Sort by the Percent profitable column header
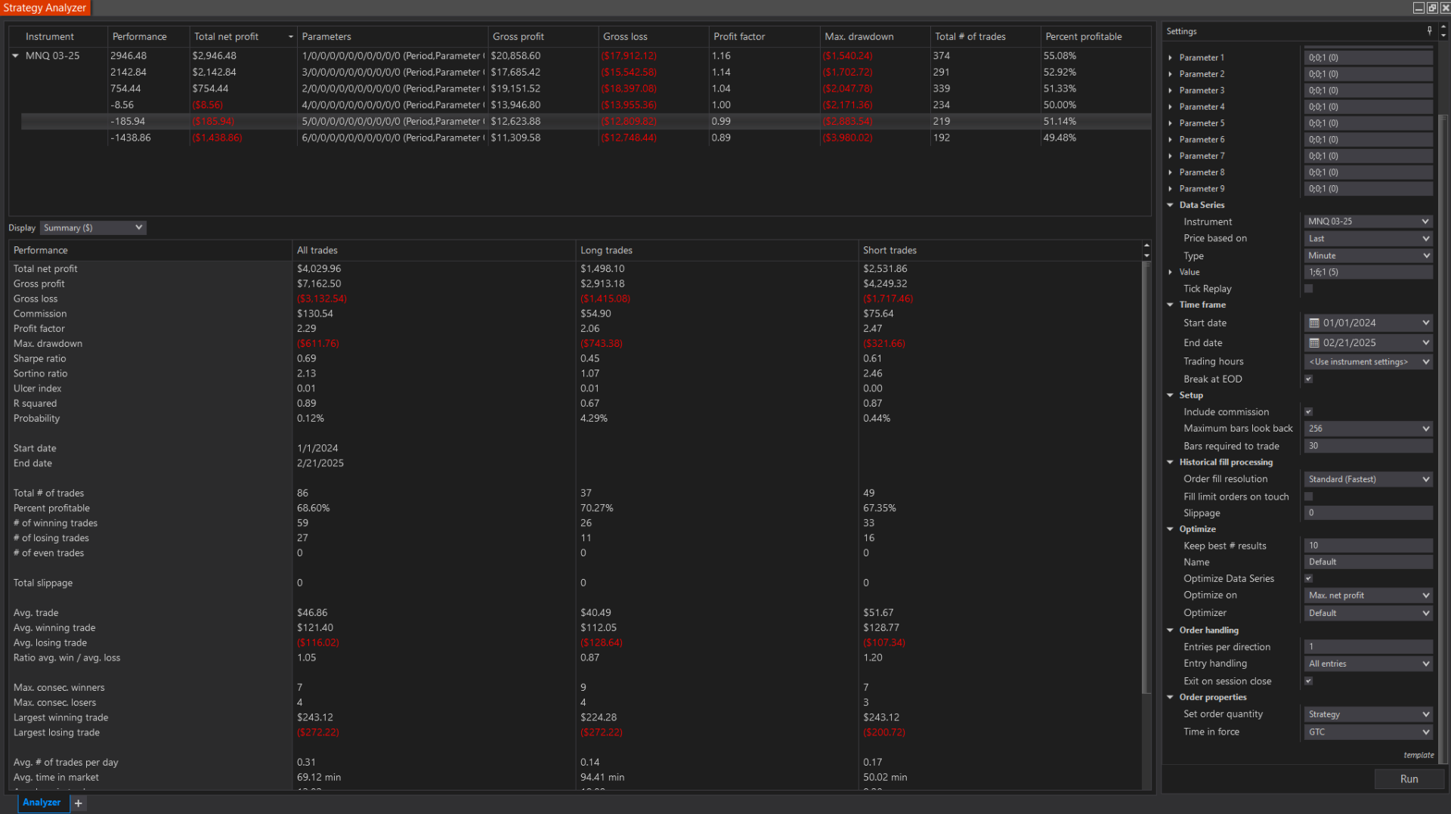The height and width of the screenshot is (814, 1451). (1096, 37)
